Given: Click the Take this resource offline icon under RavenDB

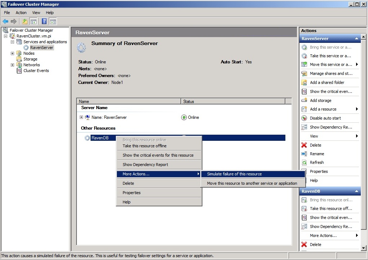Looking at the screenshot, I should tap(304, 209).
